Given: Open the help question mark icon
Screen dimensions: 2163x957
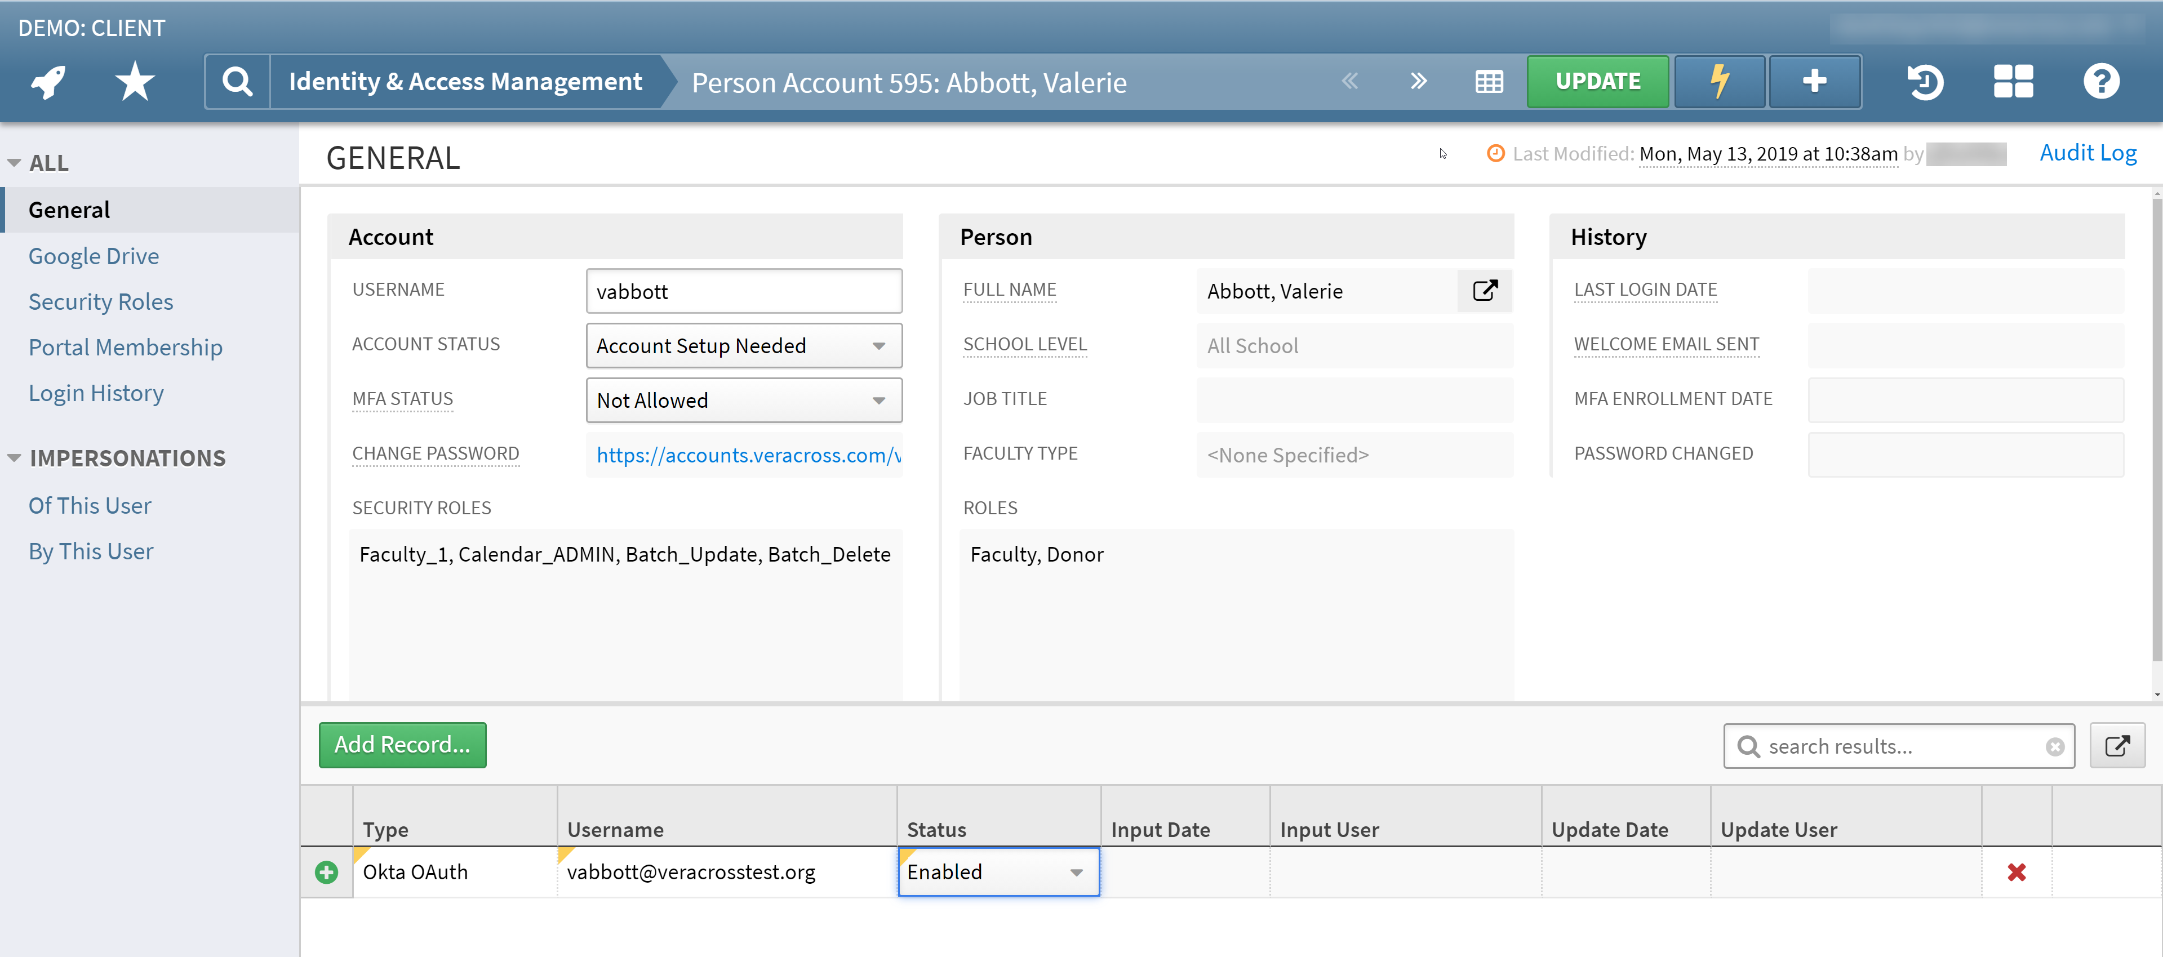Looking at the screenshot, I should [x=2101, y=81].
